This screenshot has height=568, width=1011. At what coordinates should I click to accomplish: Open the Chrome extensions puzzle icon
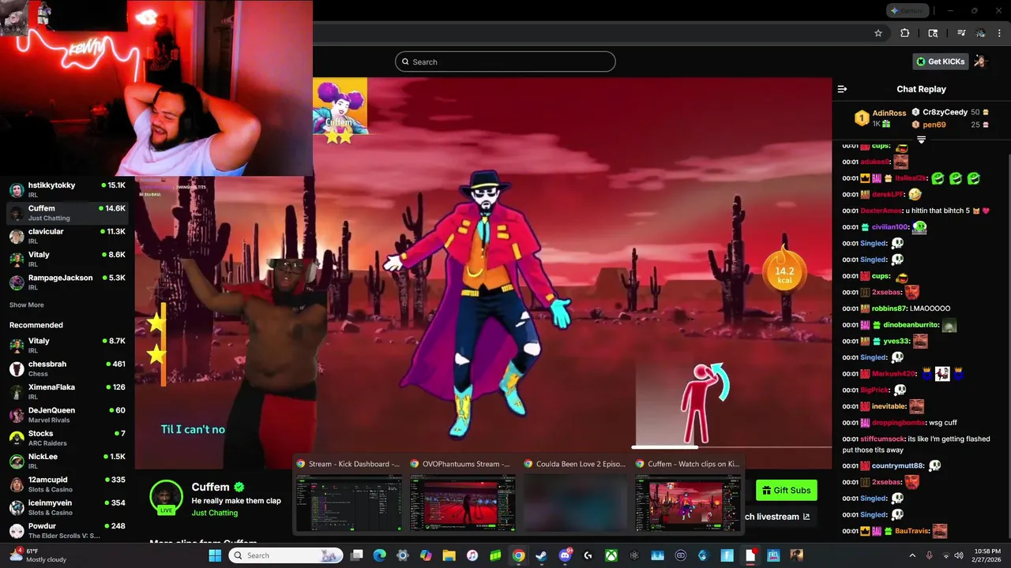coord(905,33)
